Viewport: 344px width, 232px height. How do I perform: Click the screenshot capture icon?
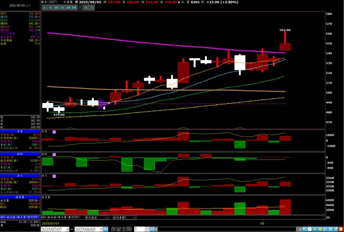331,229
